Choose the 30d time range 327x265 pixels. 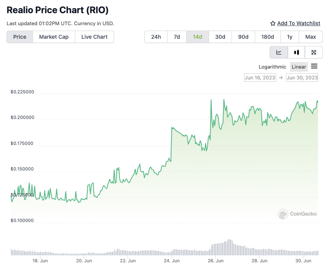[x=220, y=37]
